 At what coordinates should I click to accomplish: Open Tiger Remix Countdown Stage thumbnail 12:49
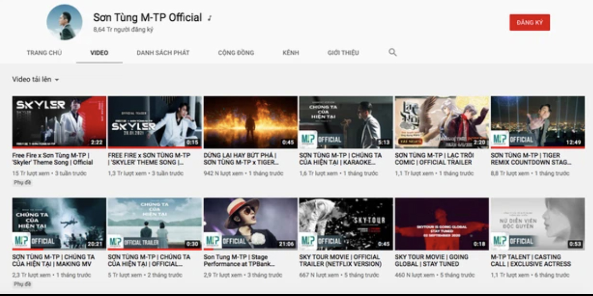tap(538, 122)
